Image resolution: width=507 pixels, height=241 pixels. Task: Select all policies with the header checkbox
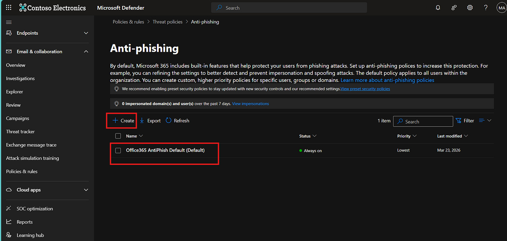coord(118,136)
